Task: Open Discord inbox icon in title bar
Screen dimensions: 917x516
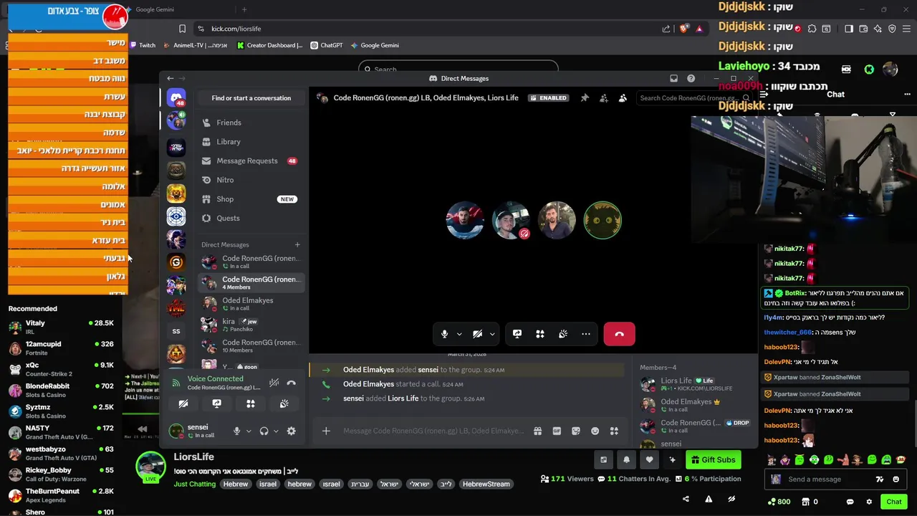Action: [673, 78]
